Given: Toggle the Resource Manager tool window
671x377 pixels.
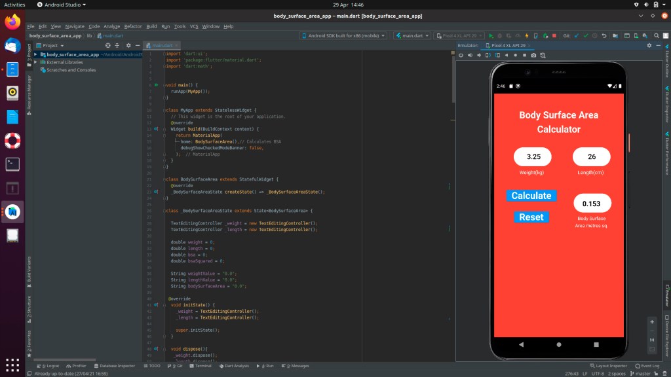Looking at the screenshot, I should point(29,92).
